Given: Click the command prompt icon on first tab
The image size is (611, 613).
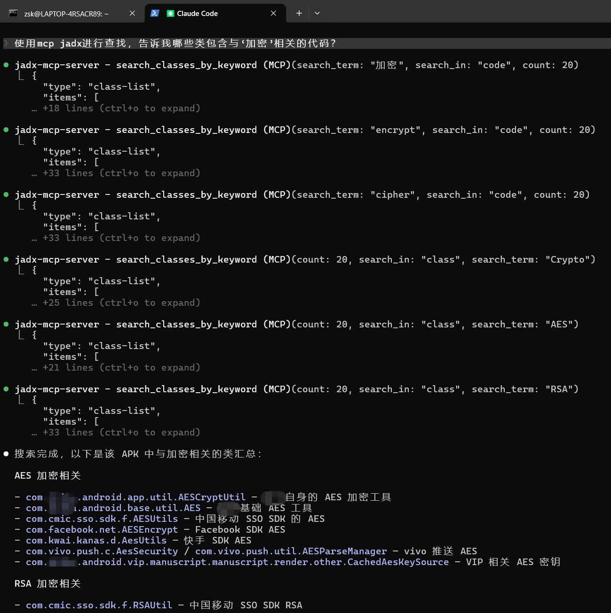Looking at the screenshot, I should click(x=13, y=14).
